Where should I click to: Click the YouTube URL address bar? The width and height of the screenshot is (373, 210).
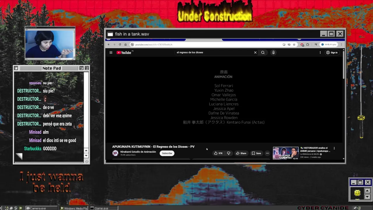point(213,45)
